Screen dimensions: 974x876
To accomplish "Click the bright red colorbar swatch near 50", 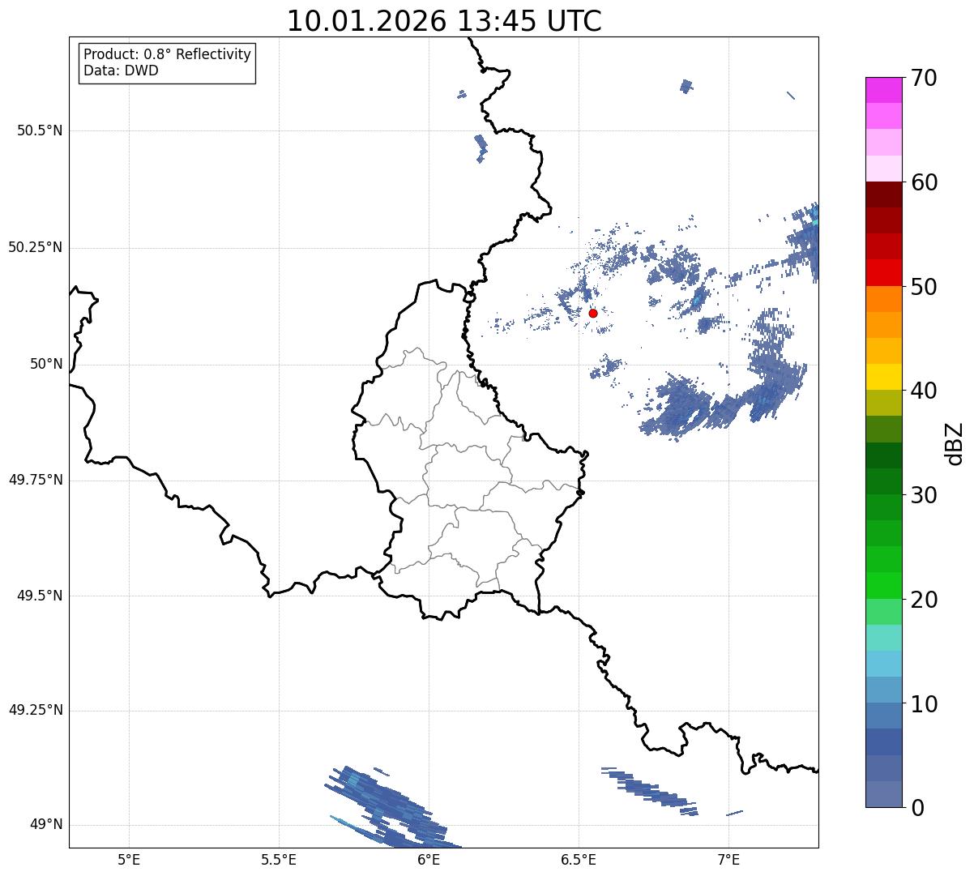I will click(883, 272).
